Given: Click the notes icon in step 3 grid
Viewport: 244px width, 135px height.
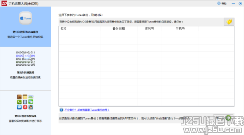Looking at the screenshot, I should pos(25,97).
